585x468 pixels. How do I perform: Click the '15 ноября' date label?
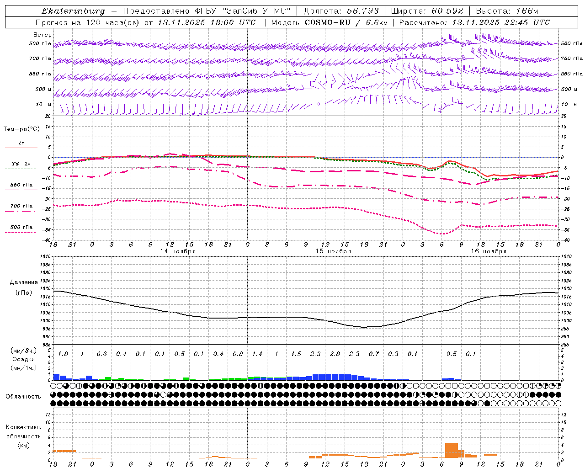click(x=333, y=251)
